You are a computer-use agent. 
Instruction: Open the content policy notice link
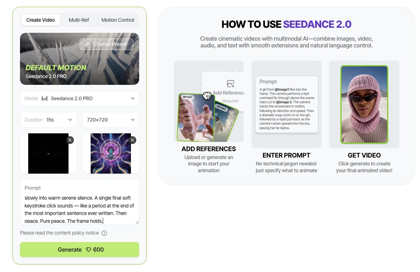coord(59,233)
